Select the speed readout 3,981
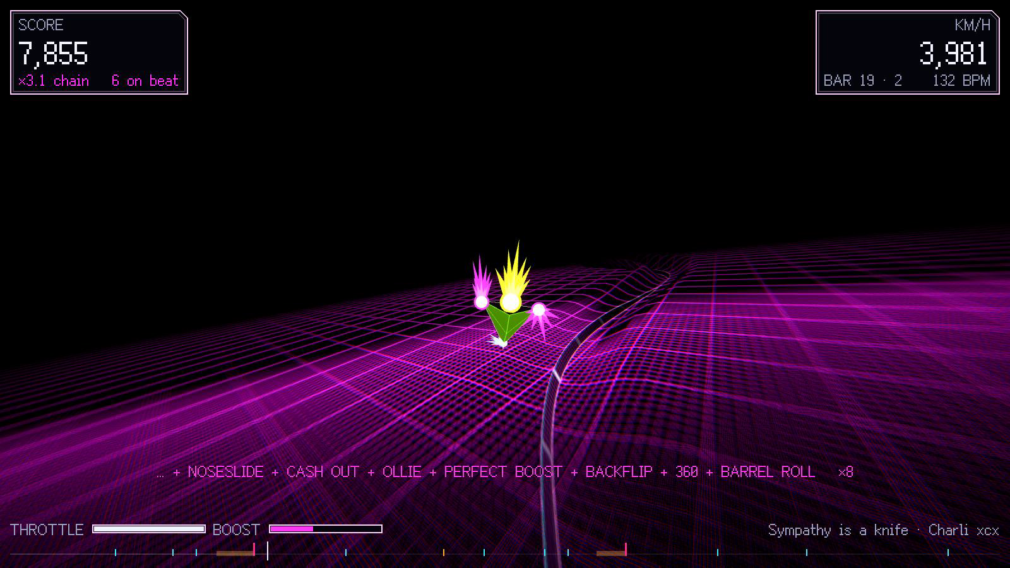The image size is (1010, 568). pos(953,54)
